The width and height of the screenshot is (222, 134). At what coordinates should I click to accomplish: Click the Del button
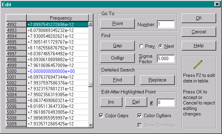coord(136,102)
